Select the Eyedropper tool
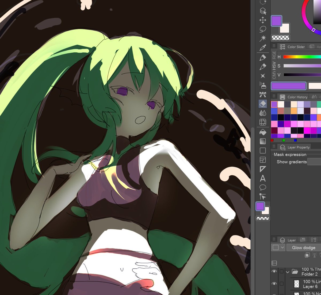The image size is (321, 295). pos(263,48)
